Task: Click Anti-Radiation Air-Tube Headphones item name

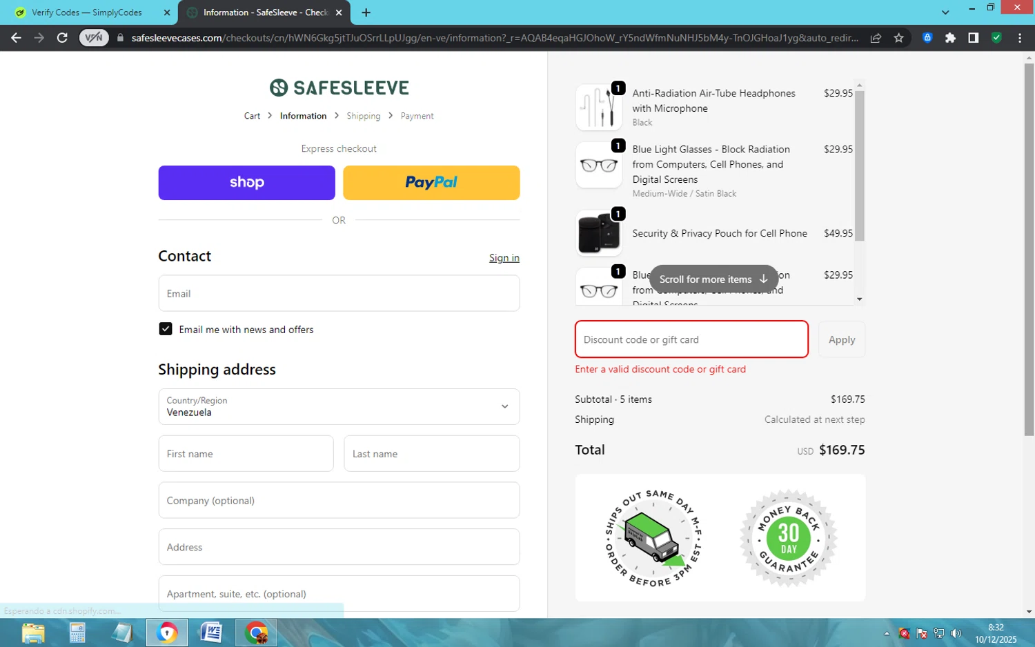Action: click(713, 101)
